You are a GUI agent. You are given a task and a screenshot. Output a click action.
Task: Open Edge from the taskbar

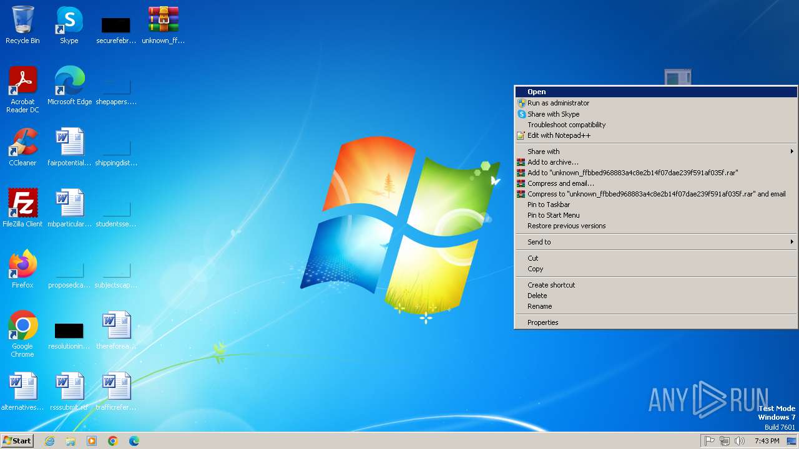[x=134, y=441]
